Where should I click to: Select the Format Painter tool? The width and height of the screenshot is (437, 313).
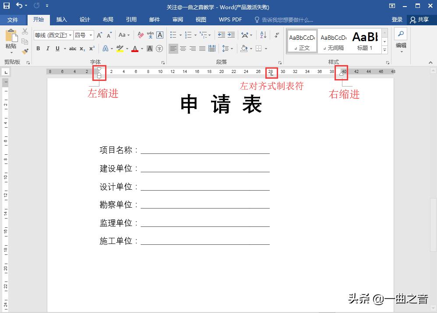point(25,51)
